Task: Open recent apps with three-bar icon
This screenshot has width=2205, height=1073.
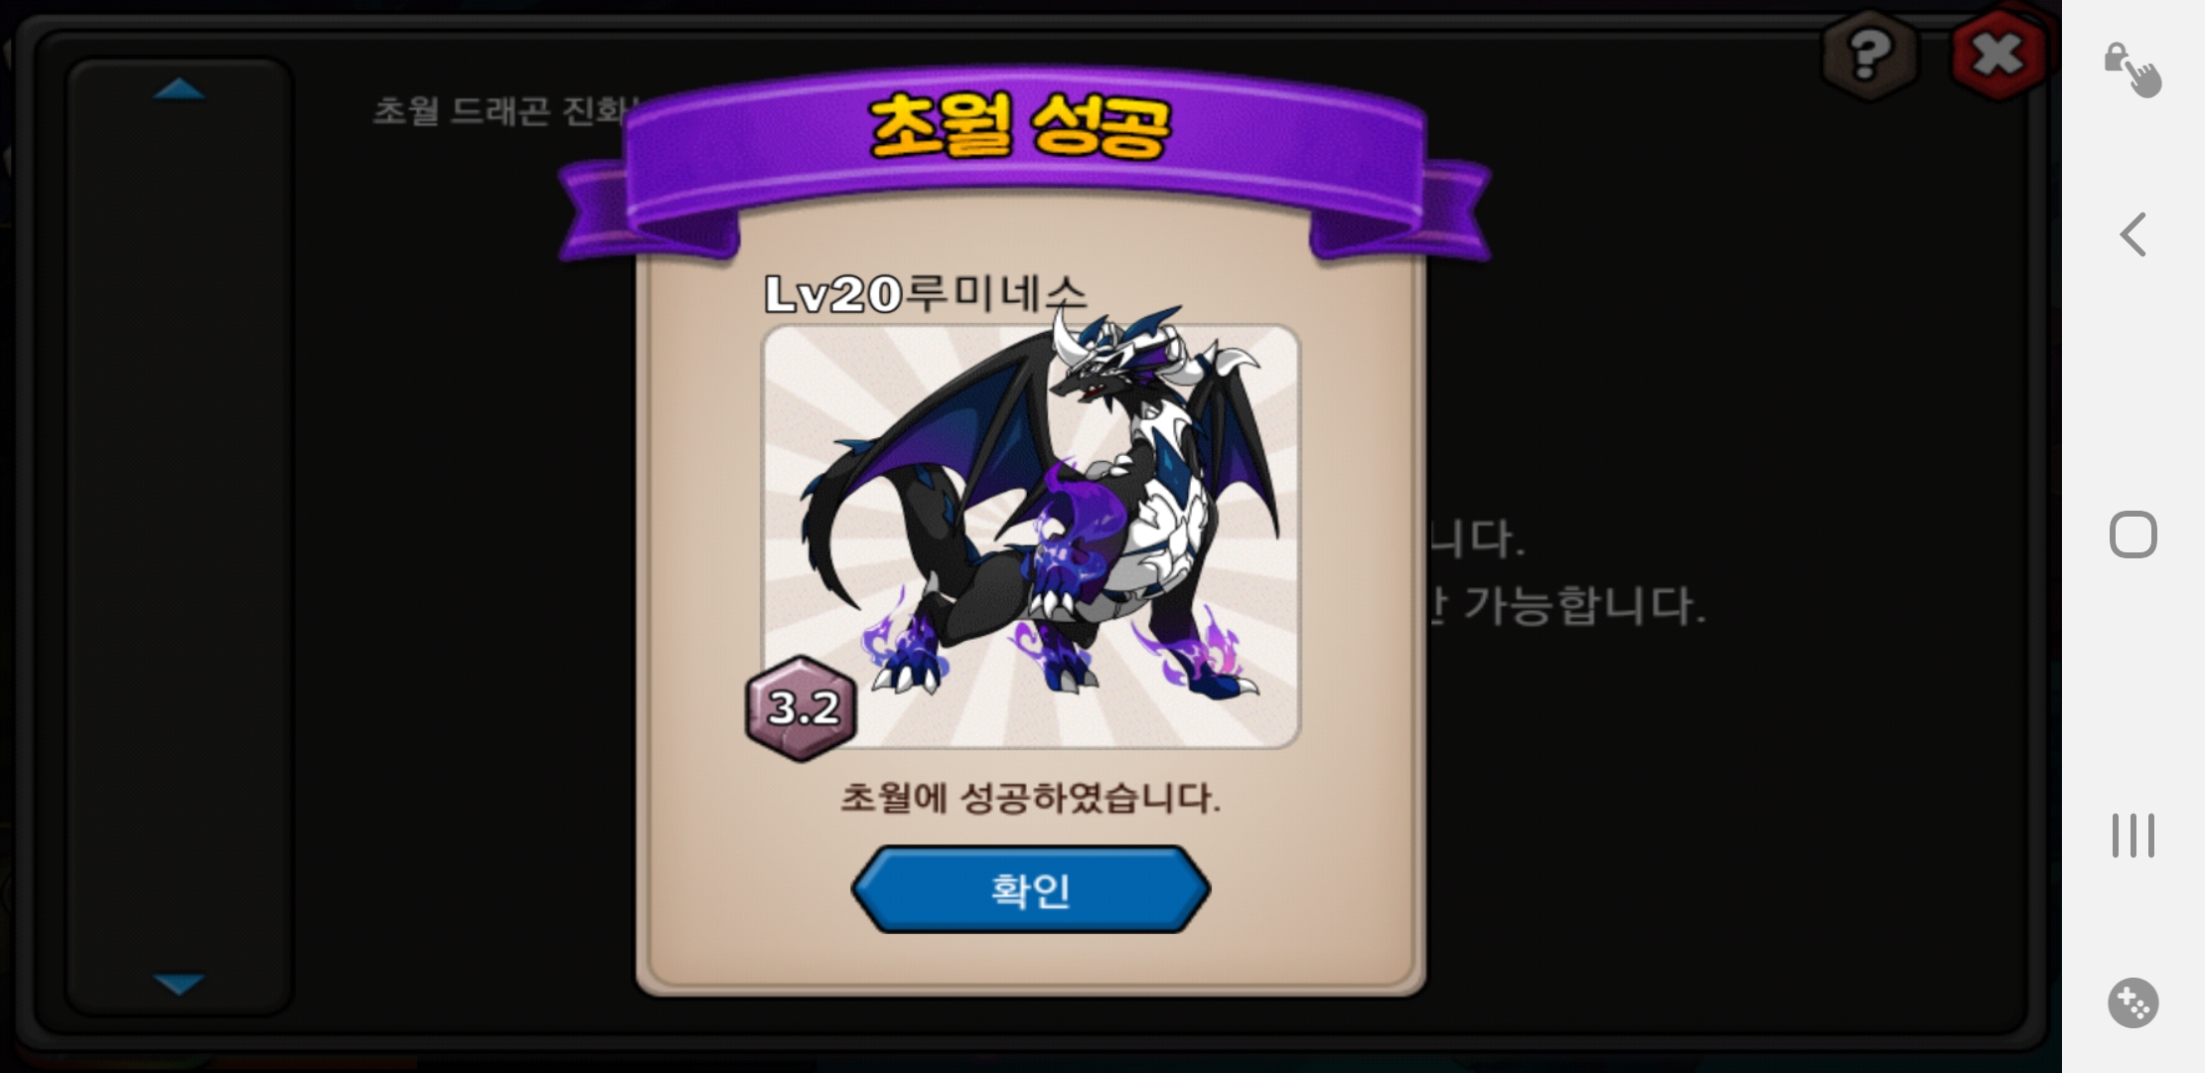Action: 2132,835
